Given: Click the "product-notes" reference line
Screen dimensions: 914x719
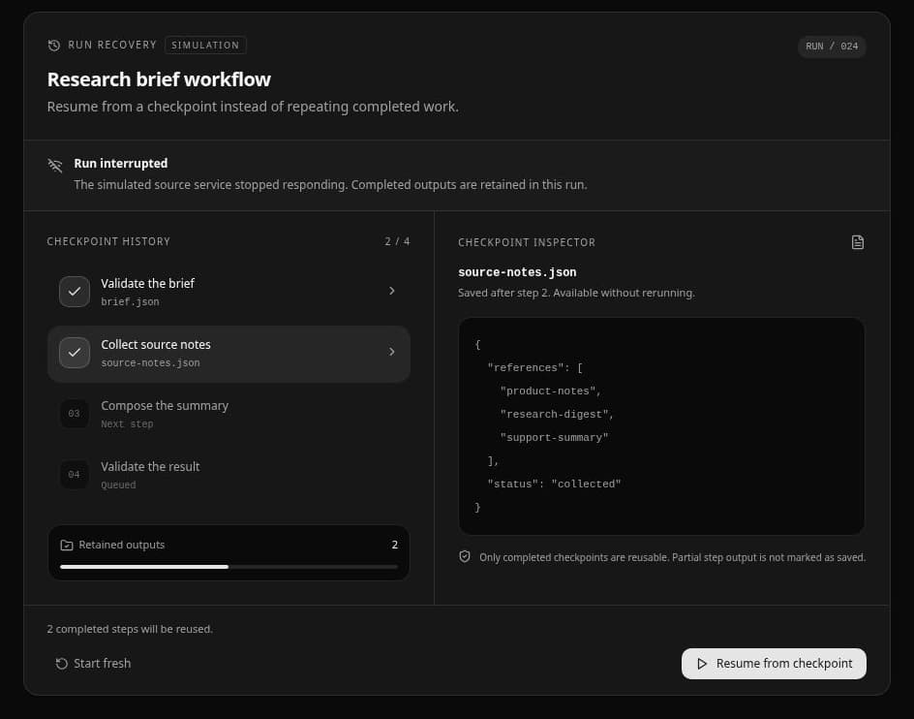Looking at the screenshot, I should [x=550, y=391].
